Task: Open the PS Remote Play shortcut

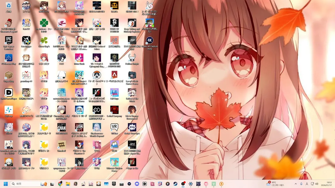Action: point(9,60)
